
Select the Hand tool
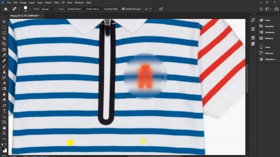coord(4,128)
